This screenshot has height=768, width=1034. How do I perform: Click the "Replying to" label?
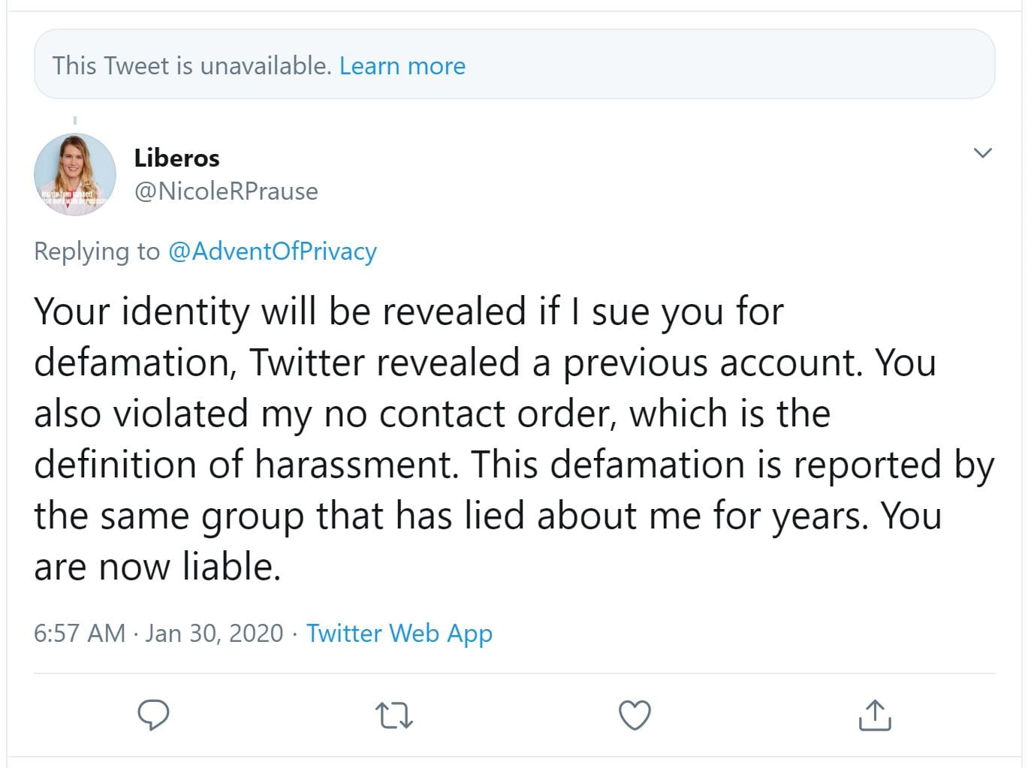97,251
